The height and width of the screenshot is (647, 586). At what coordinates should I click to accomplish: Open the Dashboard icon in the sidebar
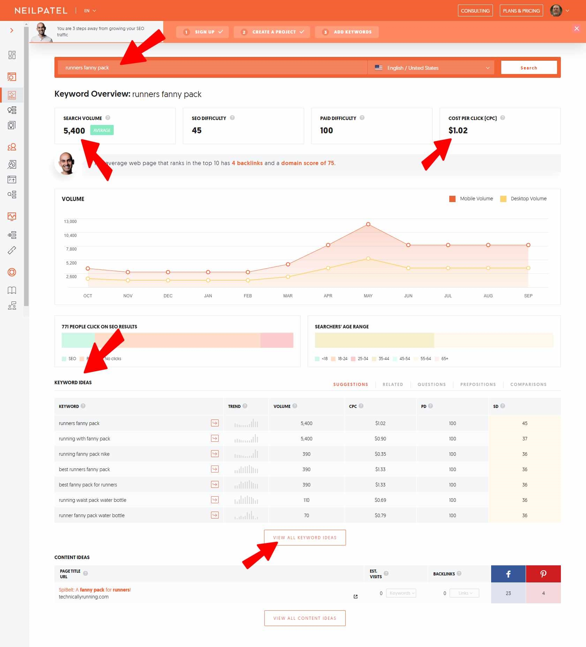12,55
